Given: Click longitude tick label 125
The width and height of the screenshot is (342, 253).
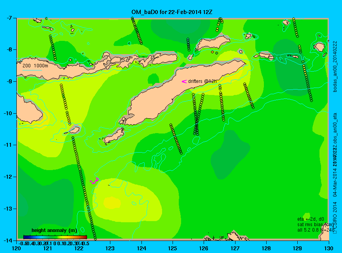Looking at the screenshot, I should click(173, 248).
